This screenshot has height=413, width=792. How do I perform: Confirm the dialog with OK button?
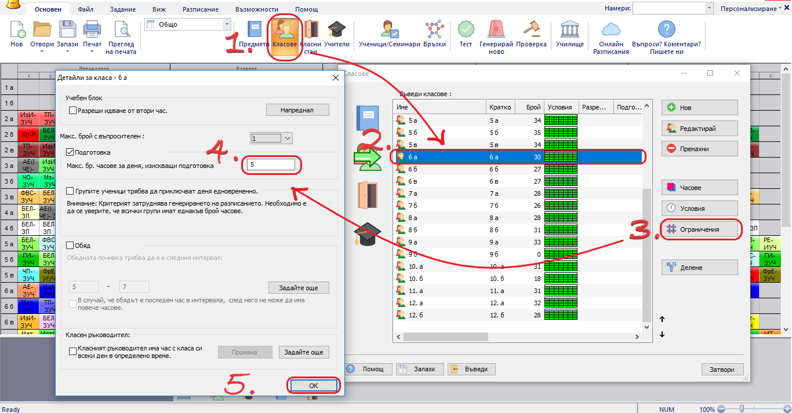tap(313, 386)
